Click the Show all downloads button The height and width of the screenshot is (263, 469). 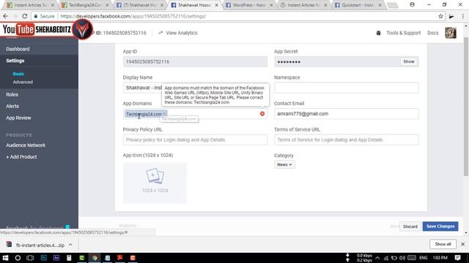(443, 244)
